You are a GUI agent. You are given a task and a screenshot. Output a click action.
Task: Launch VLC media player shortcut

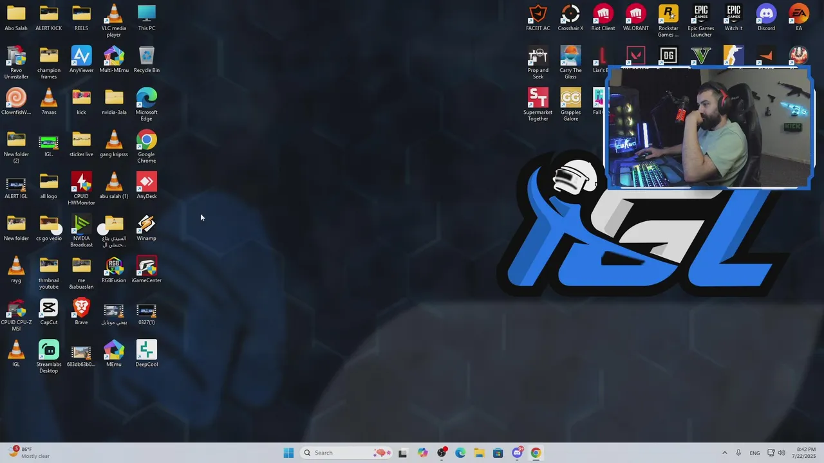[114, 21]
